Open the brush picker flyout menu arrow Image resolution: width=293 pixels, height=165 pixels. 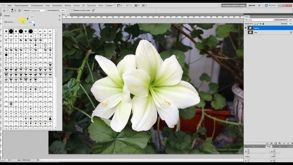coord(60,16)
